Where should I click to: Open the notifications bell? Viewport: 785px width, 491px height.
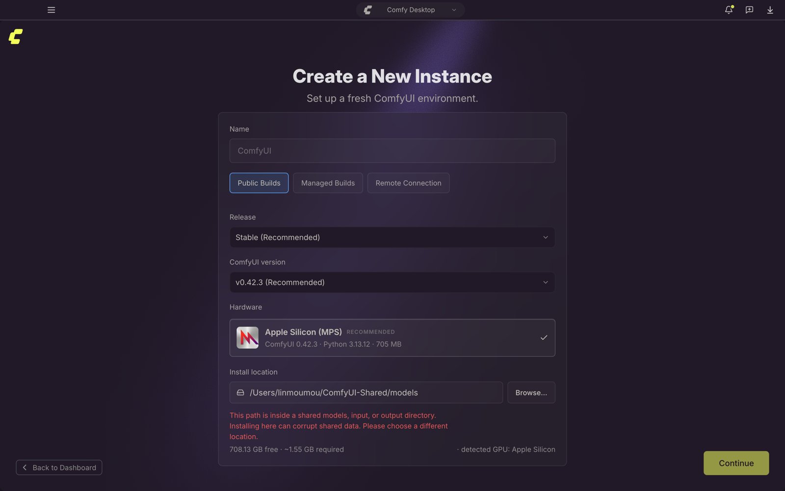pyautogui.click(x=729, y=10)
